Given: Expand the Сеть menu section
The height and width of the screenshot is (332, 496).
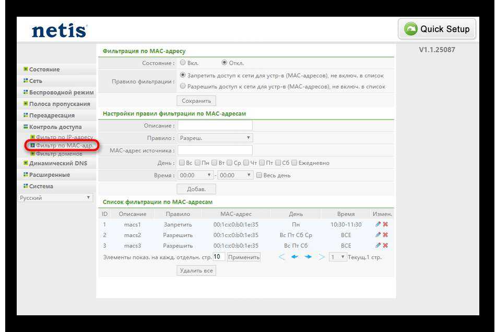Looking at the screenshot, I should click(x=36, y=81).
